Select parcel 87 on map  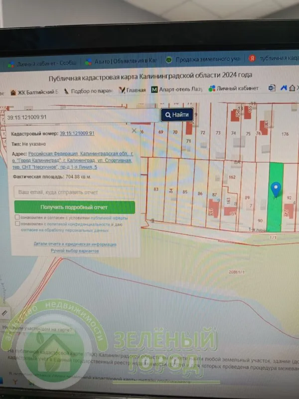(x=215, y=195)
